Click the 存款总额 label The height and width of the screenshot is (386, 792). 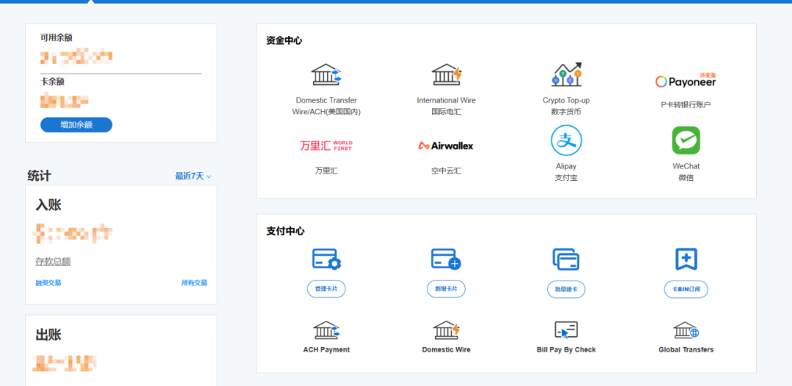(x=53, y=261)
